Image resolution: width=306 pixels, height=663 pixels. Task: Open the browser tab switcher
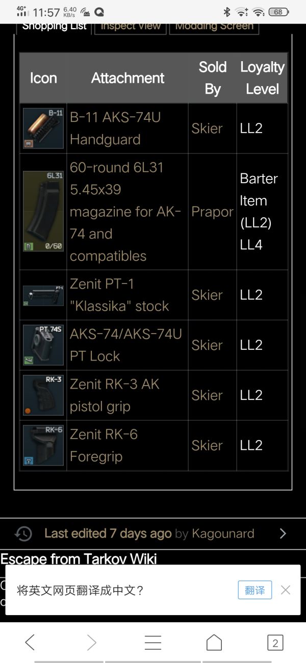(x=275, y=643)
